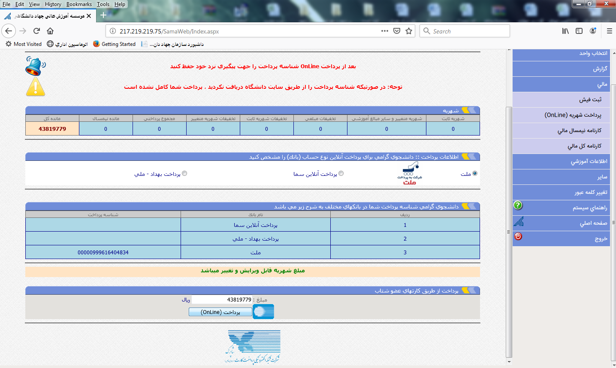Close the current browser tab
616x368 pixels.
[x=89, y=16]
